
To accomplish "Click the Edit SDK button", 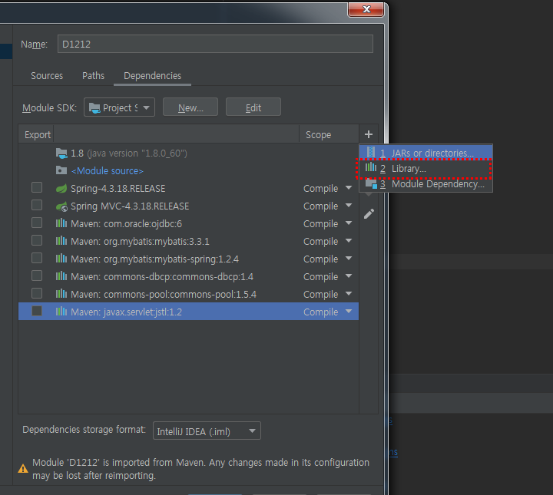I will [x=253, y=107].
